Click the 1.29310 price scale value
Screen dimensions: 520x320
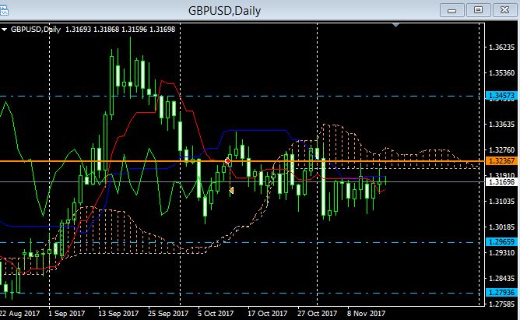pos(502,253)
